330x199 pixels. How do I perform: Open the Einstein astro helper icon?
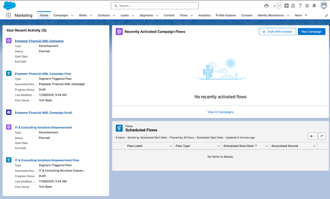click(x=266, y=6)
